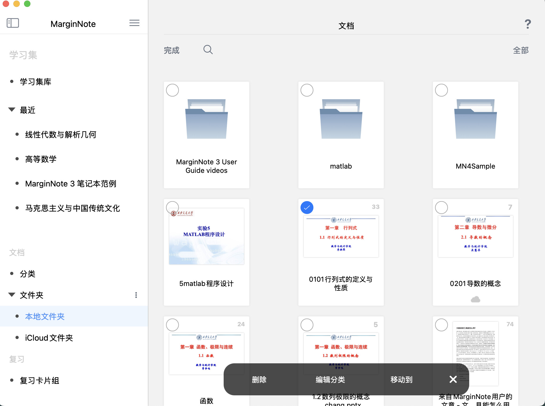Viewport: 545px width, 406px height.
Task: Select the circle on MN4Sample folder
Action: pyautogui.click(x=441, y=90)
